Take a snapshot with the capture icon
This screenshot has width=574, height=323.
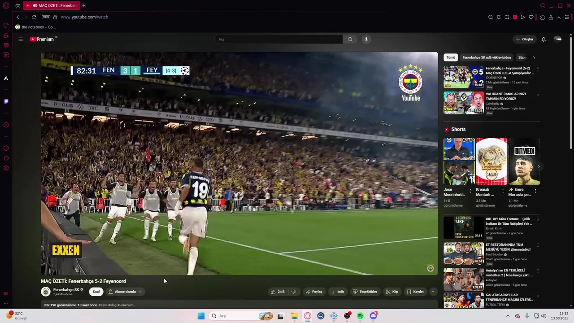pos(507,17)
